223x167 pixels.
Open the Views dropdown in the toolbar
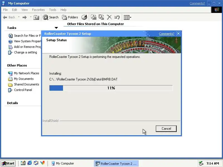tap(127, 18)
